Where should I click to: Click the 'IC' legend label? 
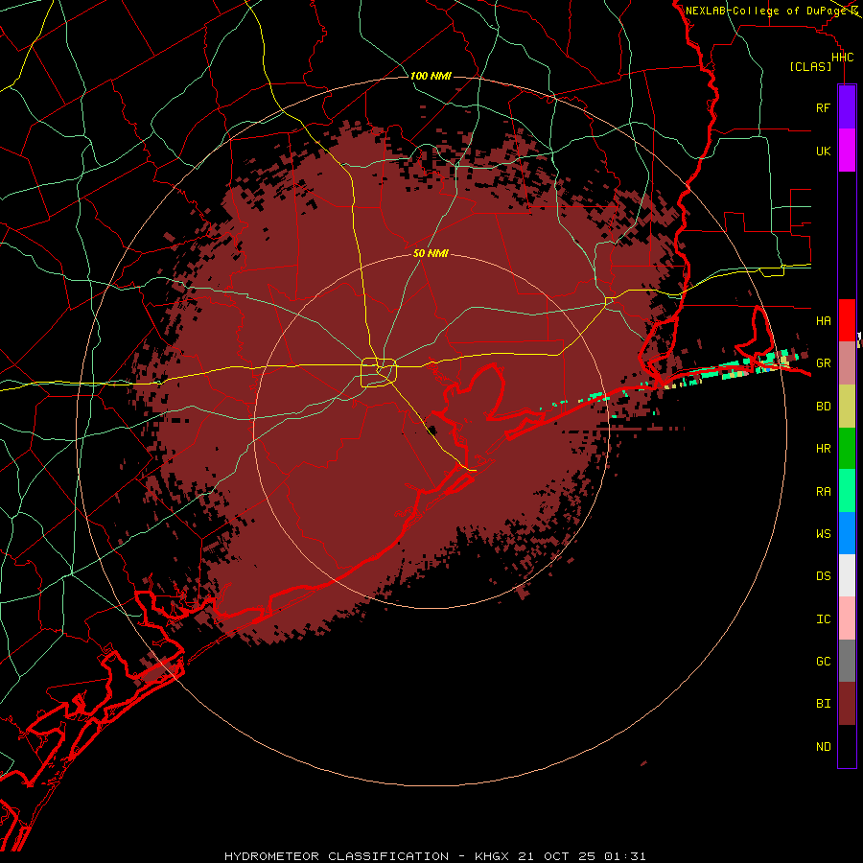pos(823,618)
